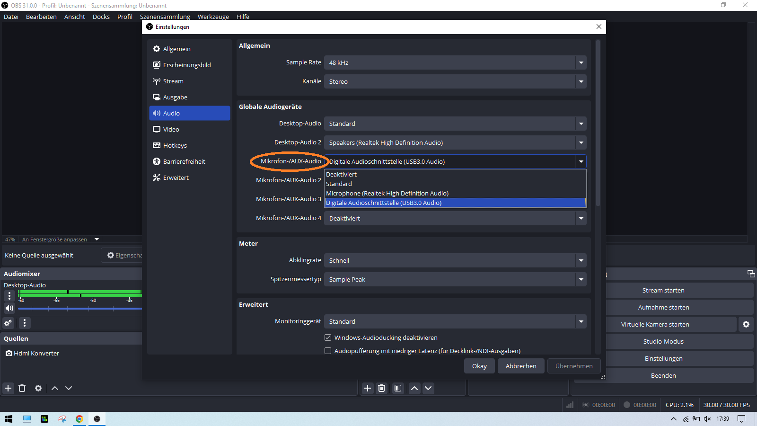757x426 pixels.
Task: Choose Standard in the open microphone list
Action: tap(455, 184)
